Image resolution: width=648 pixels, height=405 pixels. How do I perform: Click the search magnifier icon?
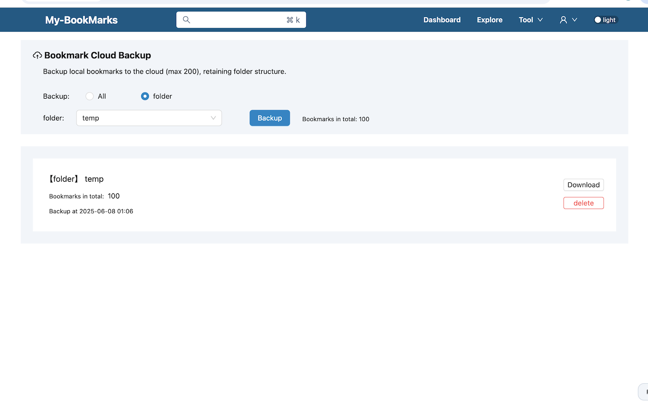[x=186, y=20]
